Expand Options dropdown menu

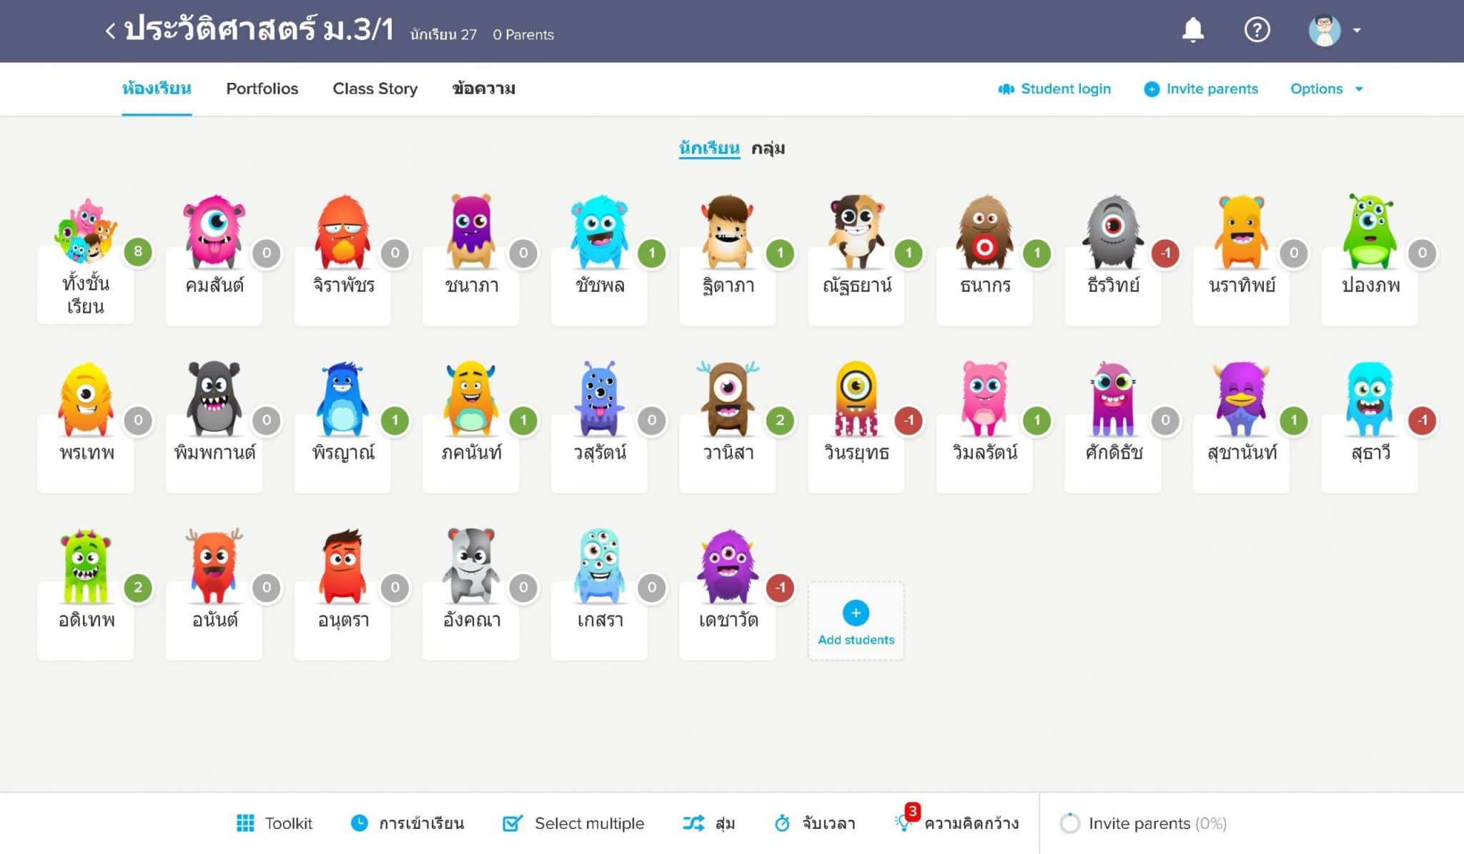(x=1327, y=89)
